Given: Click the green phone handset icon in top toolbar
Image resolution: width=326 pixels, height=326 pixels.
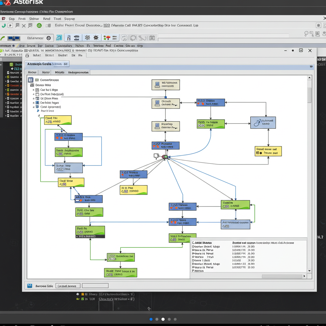Looking at the screenshot, I should click(x=4, y=26).
